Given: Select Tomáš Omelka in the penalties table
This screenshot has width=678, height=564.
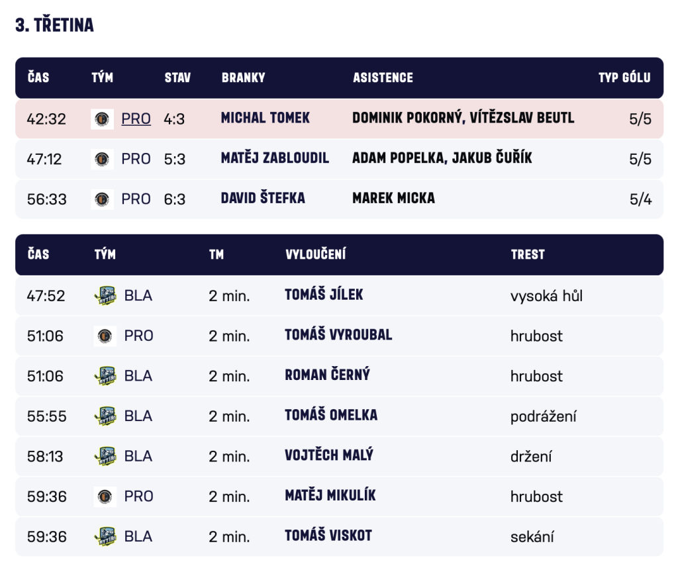Looking at the screenshot, I should click(x=331, y=415).
